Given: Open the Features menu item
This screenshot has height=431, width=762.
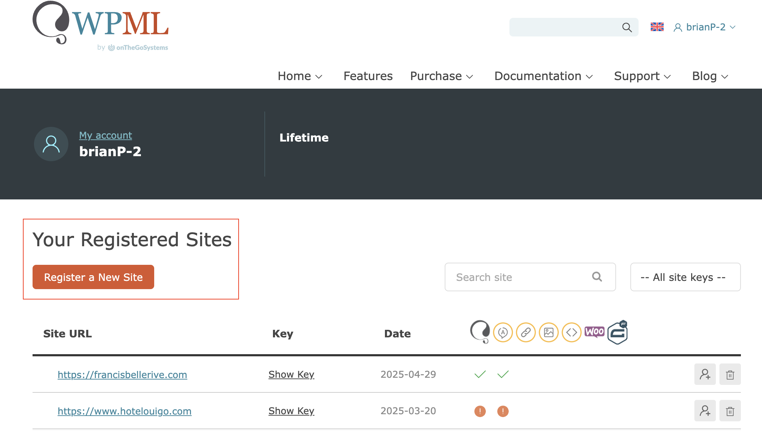Looking at the screenshot, I should pos(368,76).
